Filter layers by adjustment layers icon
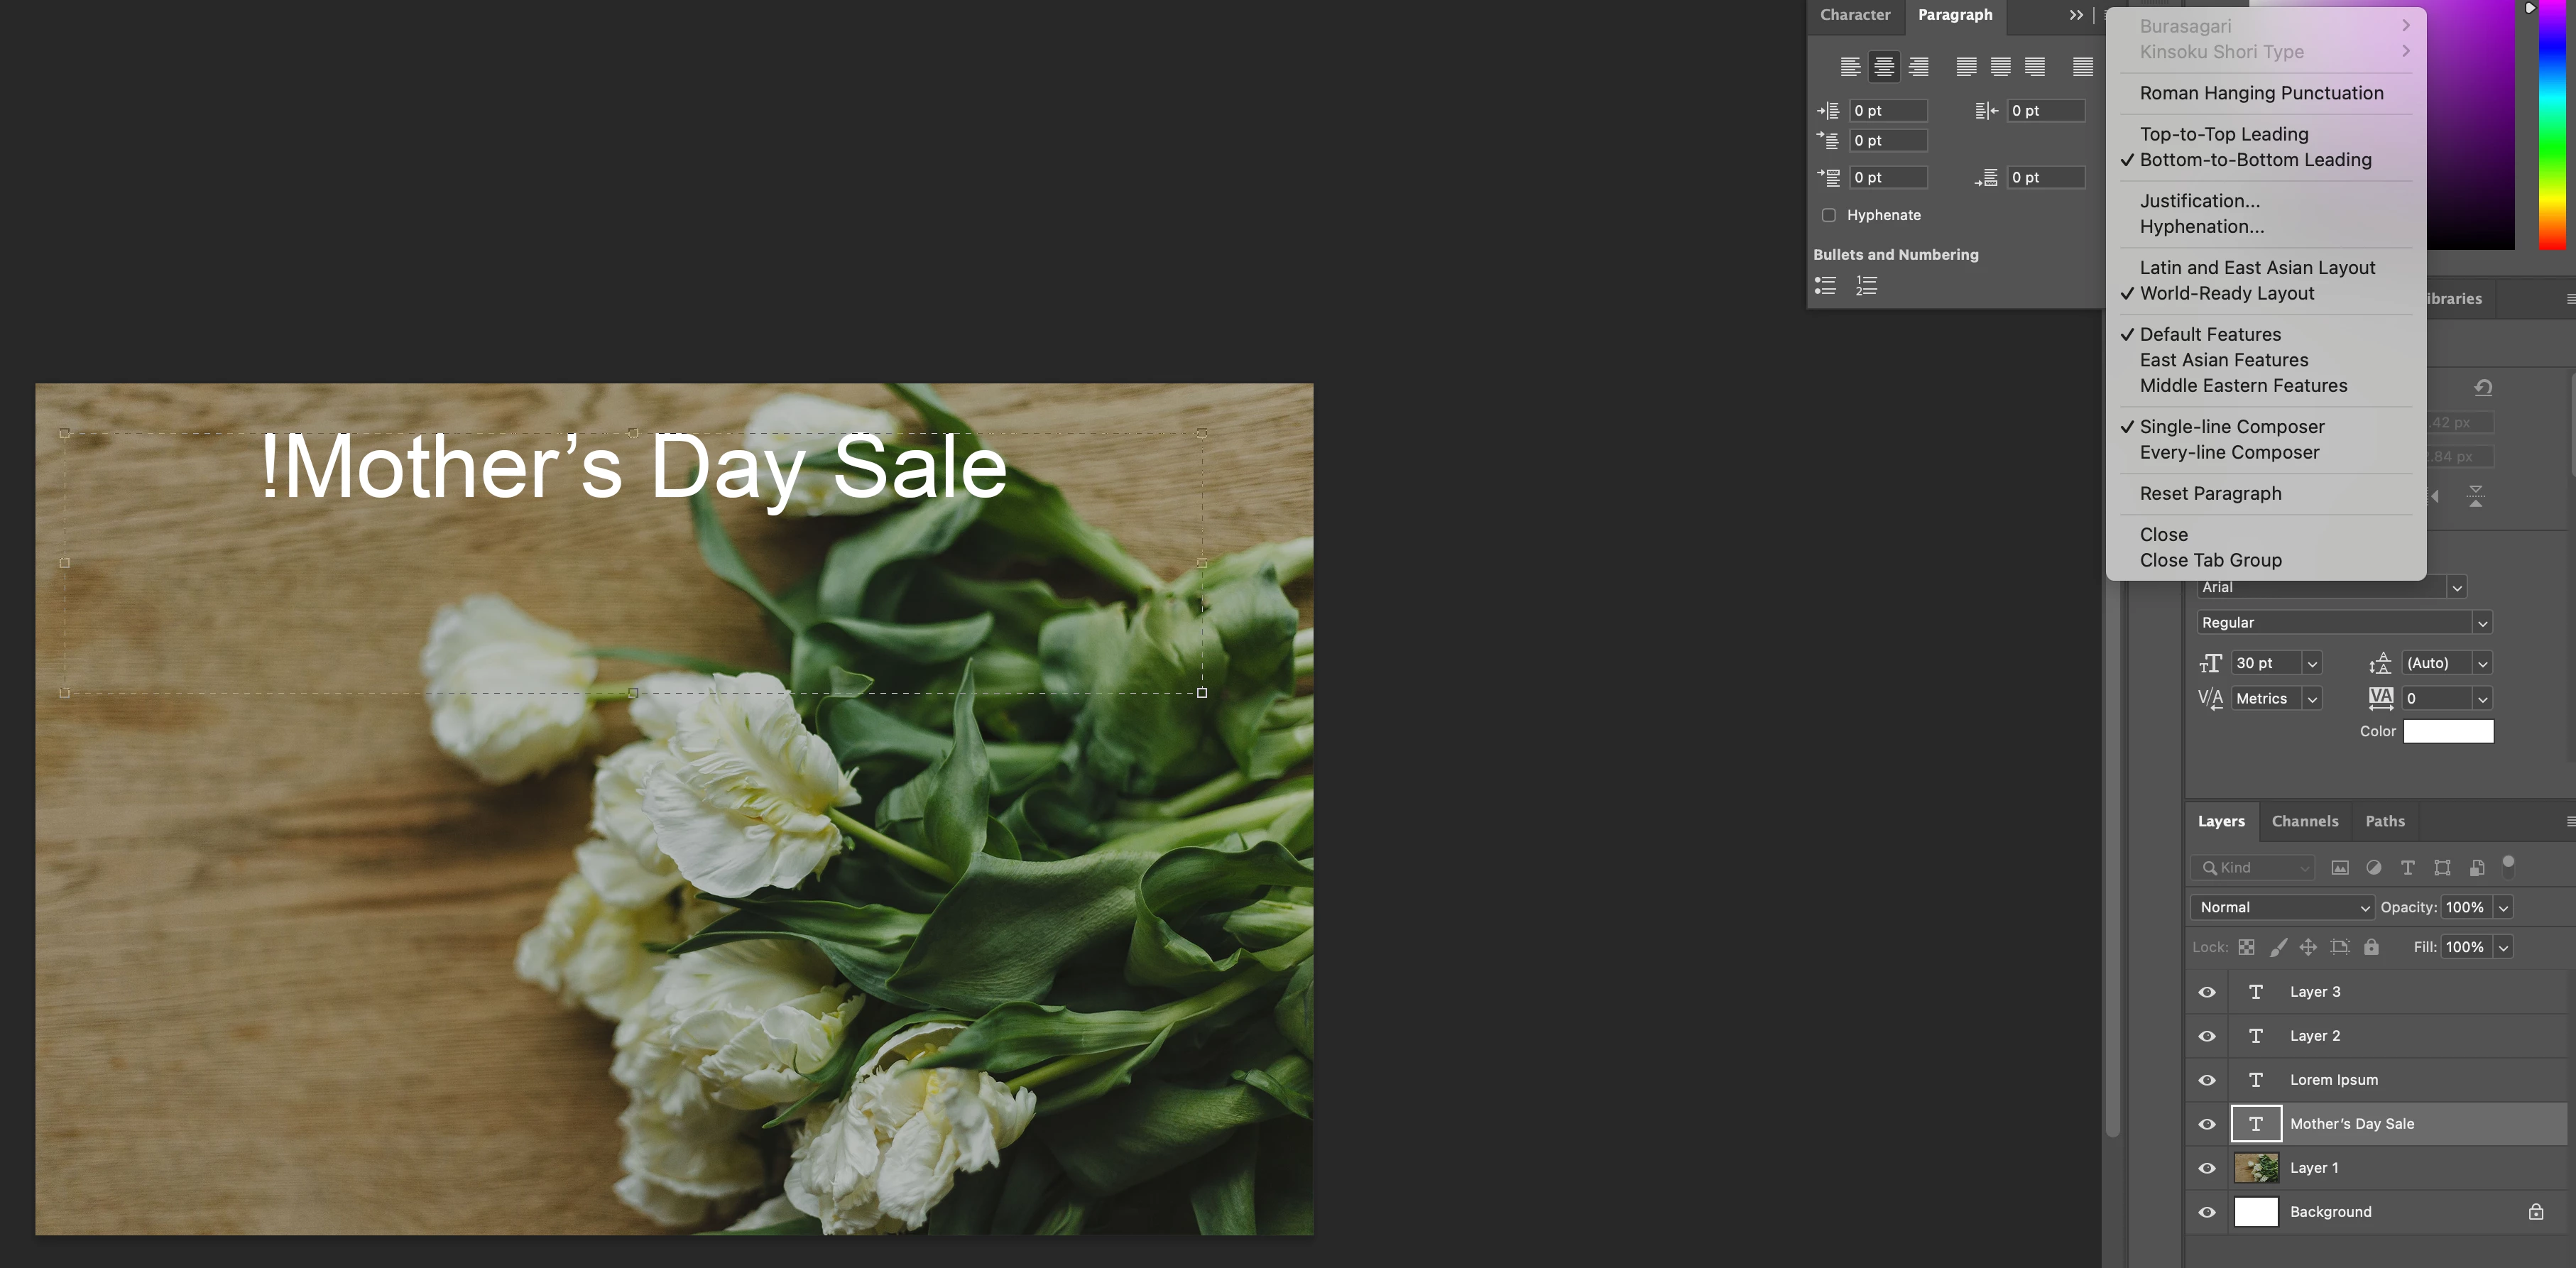This screenshot has width=2576, height=1268. (2373, 868)
